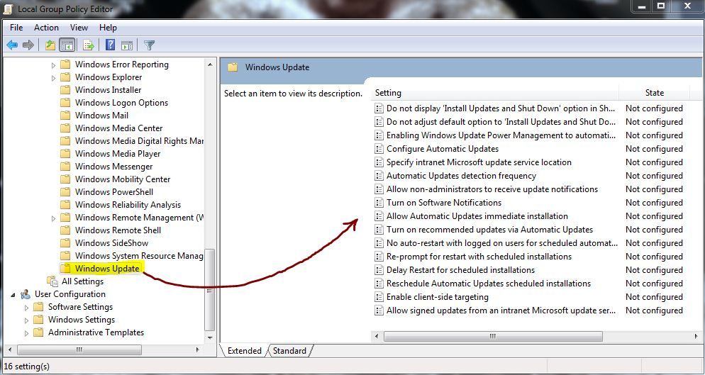Screen dimensions: 705x375
Task: Click the Filter funnel toolbar icon
Action: click(149, 45)
